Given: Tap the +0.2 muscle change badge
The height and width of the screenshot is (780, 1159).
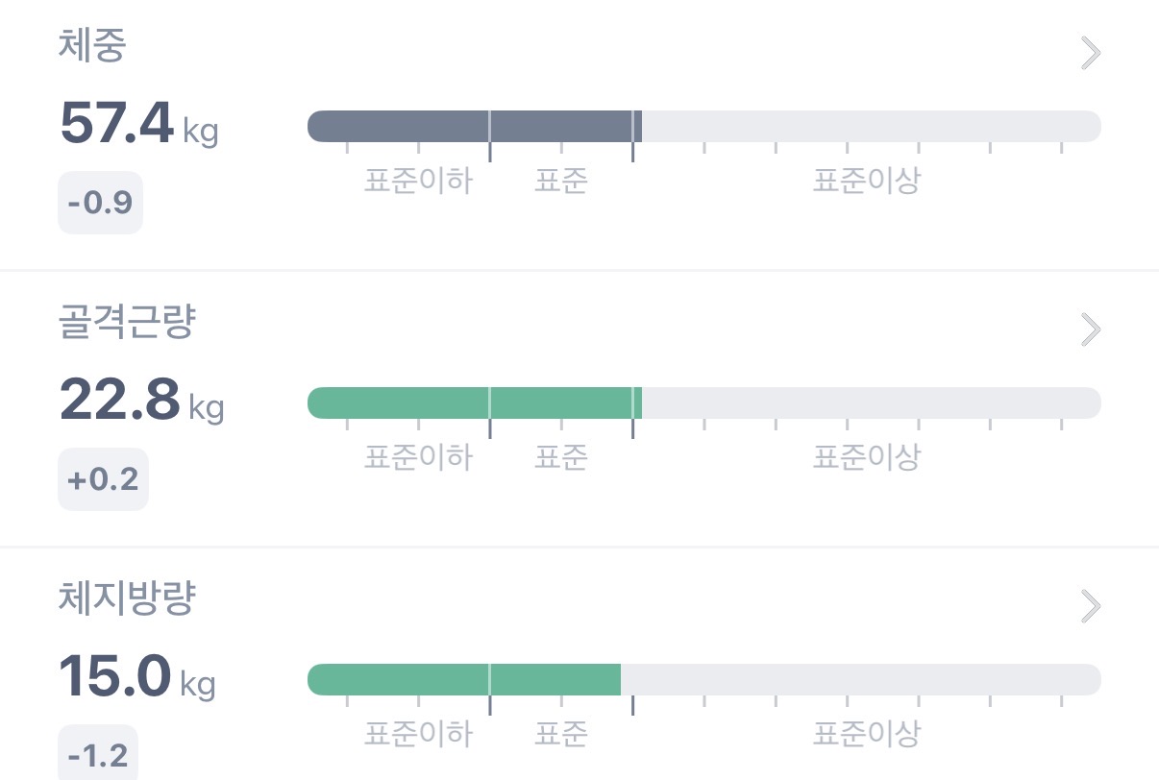Looking at the screenshot, I should pos(103,479).
